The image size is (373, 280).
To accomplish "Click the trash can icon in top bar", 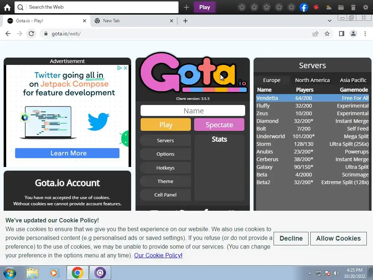I will (x=353, y=7).
